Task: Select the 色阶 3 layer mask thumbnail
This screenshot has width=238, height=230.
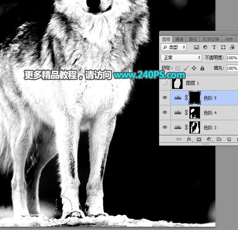Action: (195, 128)
